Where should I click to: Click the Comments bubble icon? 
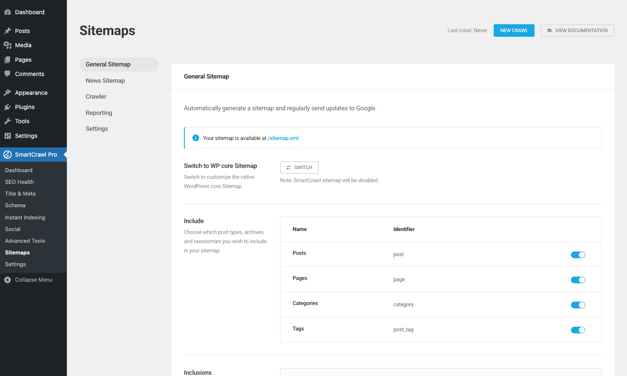(x=8, y=74)
